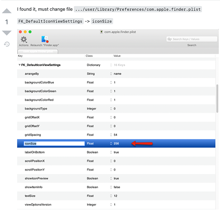Click in the Search Keys / Values field
The height and width of the screenshot is (211, 220).
point(192,39)
